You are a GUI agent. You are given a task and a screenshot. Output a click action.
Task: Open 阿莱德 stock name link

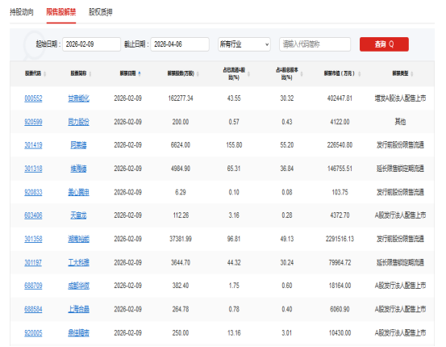pyautogui.click(x=78, y=145)
